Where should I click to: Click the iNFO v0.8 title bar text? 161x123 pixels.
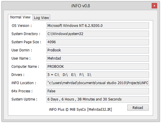81,6
